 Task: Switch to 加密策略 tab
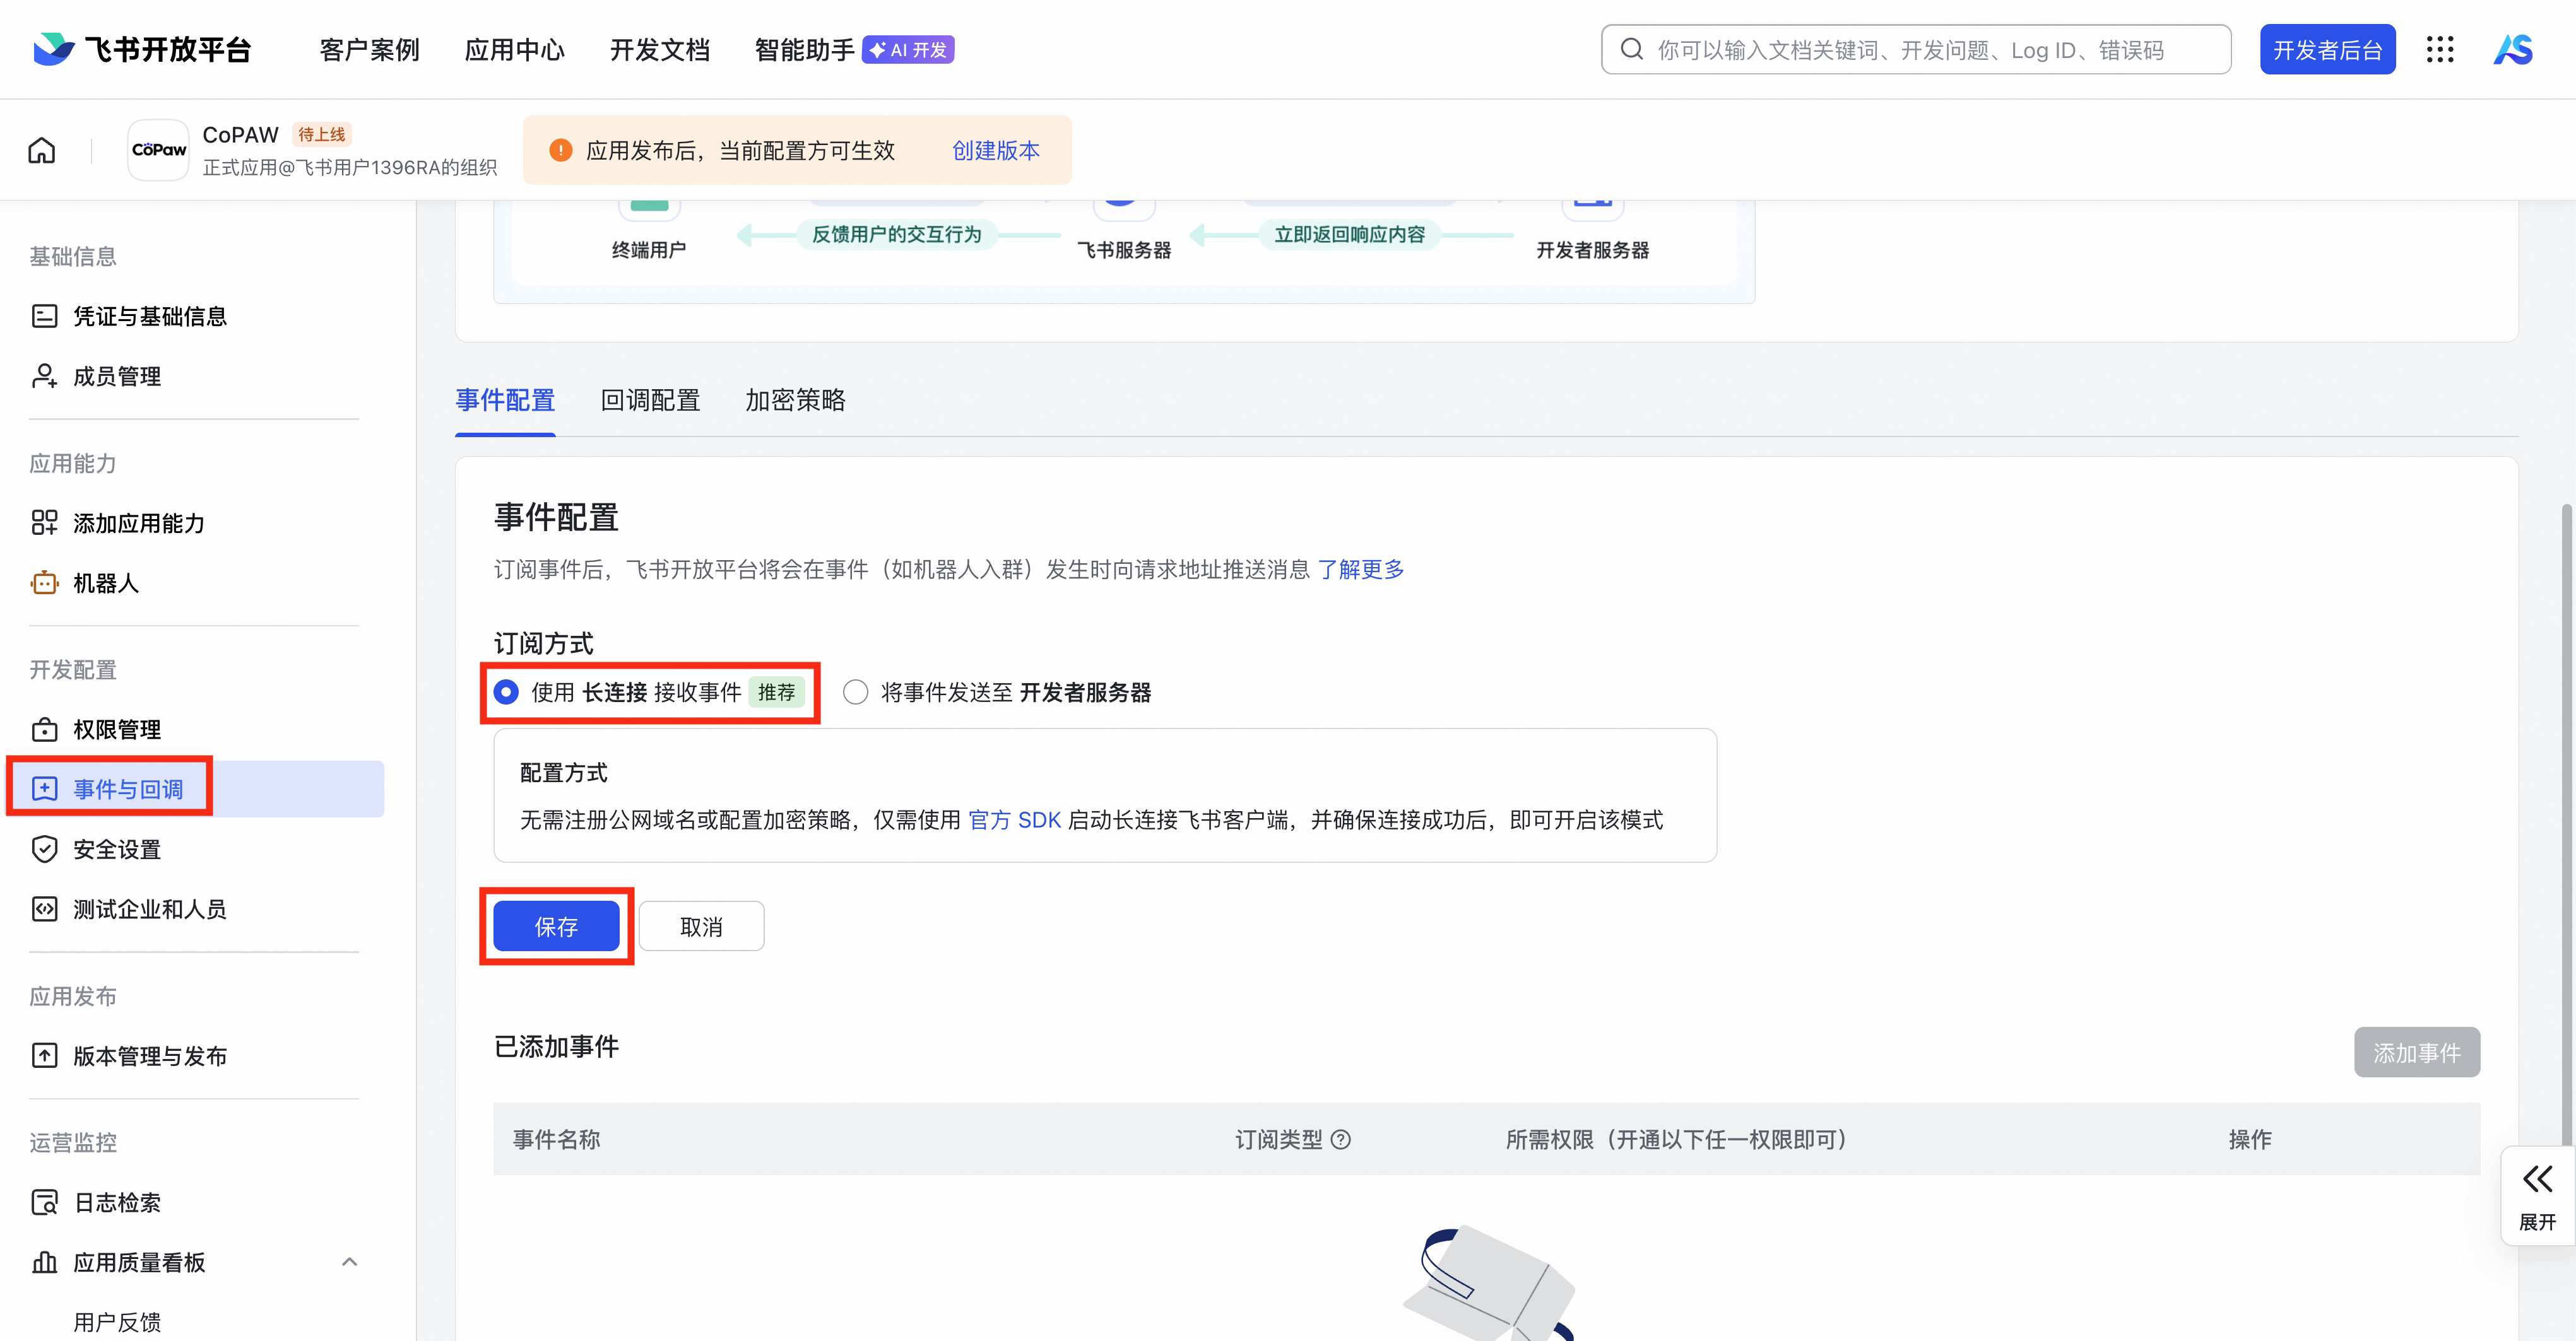(795, 400)
